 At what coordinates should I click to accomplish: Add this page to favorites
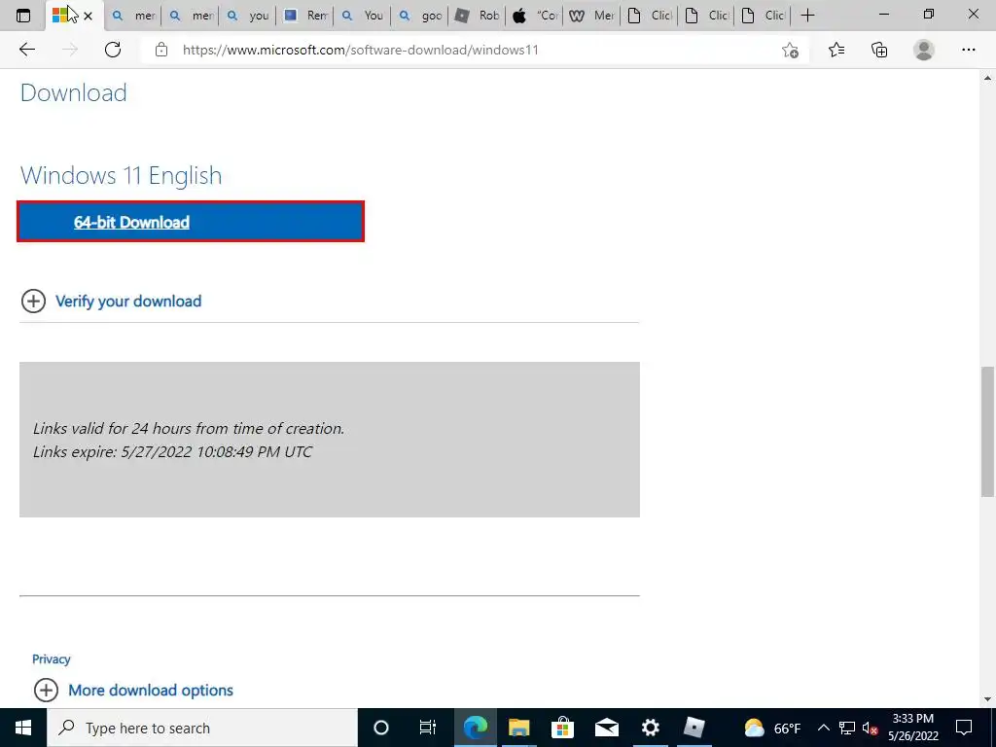pyautogui.click(x=790, y=50)
